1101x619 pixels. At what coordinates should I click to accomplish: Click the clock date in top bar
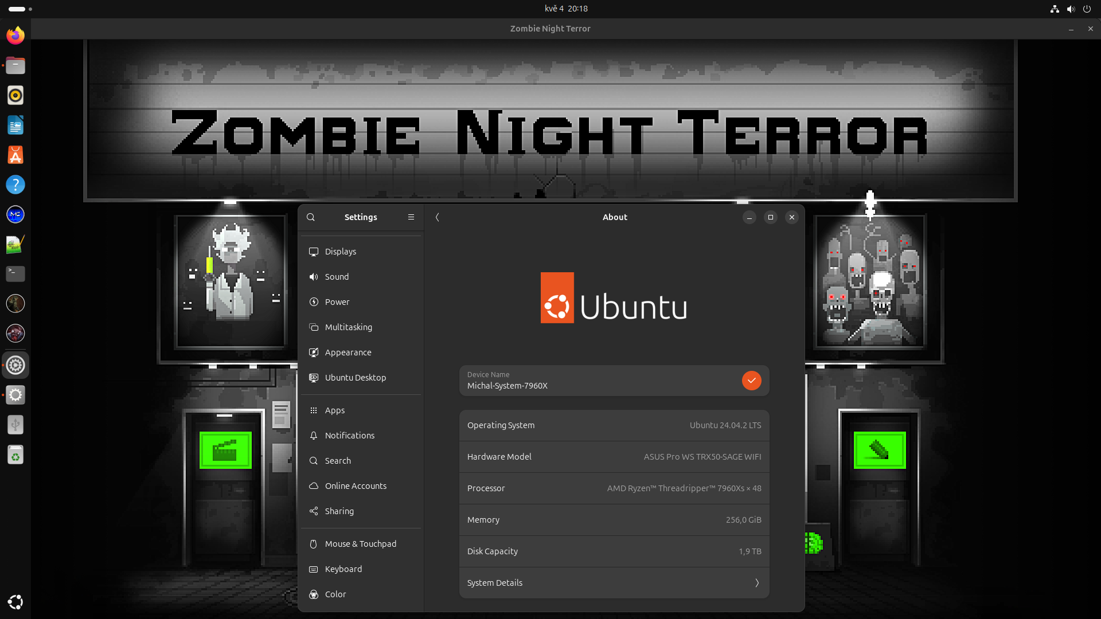pyautogui.click(x=566, y=9)
